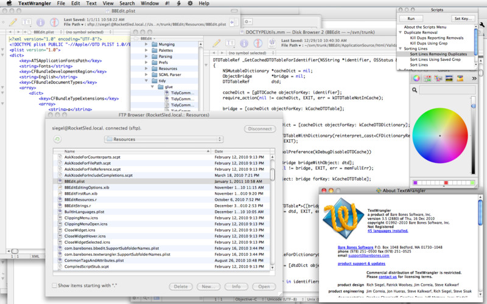Screen dimensions: 487x304
Task: Open the gear menu icon in menu bar
Action: pos(190,4)
